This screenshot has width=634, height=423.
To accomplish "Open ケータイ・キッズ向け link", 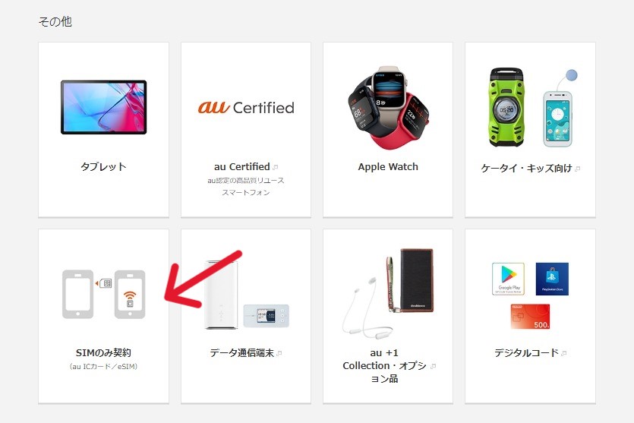I will tap(526, 169).
